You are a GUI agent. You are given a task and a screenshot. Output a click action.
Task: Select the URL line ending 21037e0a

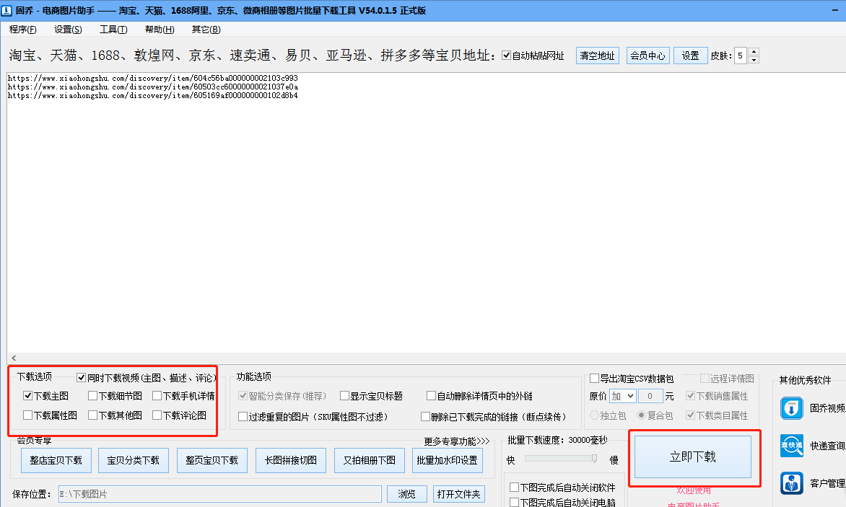153,87
